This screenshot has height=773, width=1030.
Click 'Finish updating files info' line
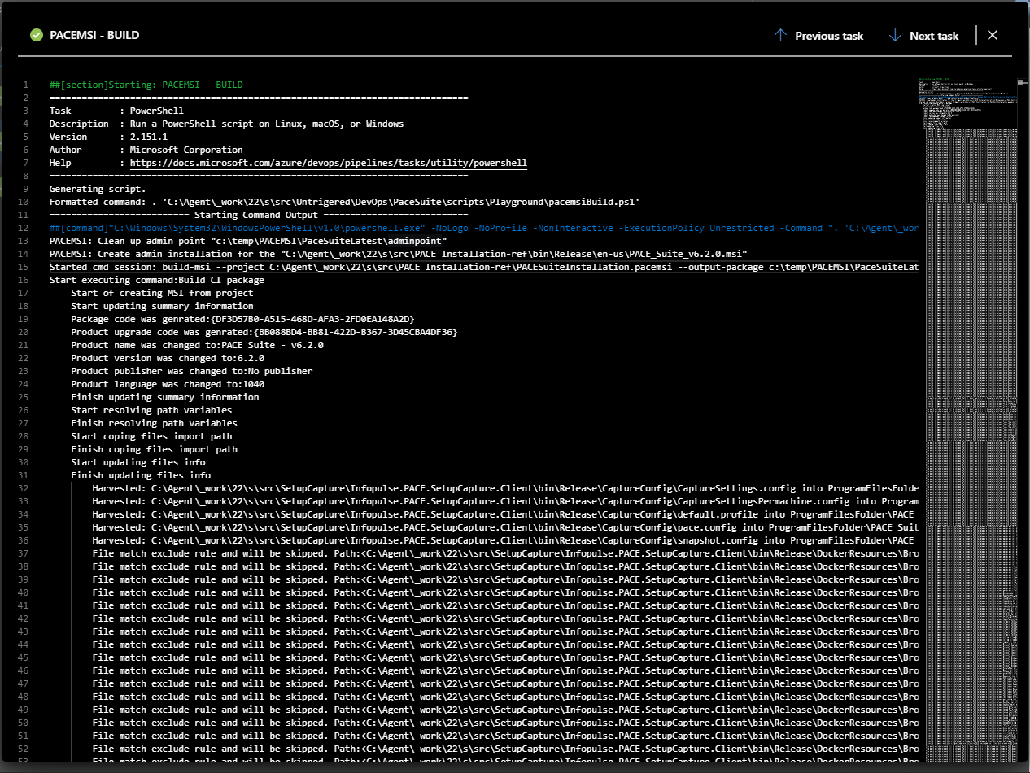(x=141, y=475)
